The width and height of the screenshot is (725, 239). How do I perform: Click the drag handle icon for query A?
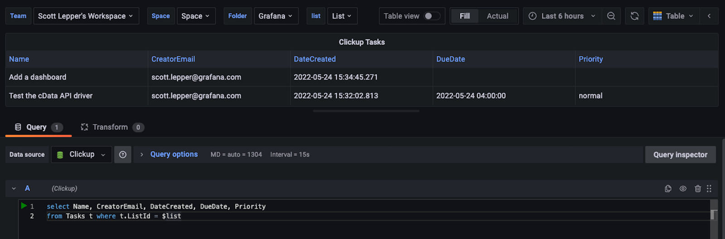tap(709, 189)
